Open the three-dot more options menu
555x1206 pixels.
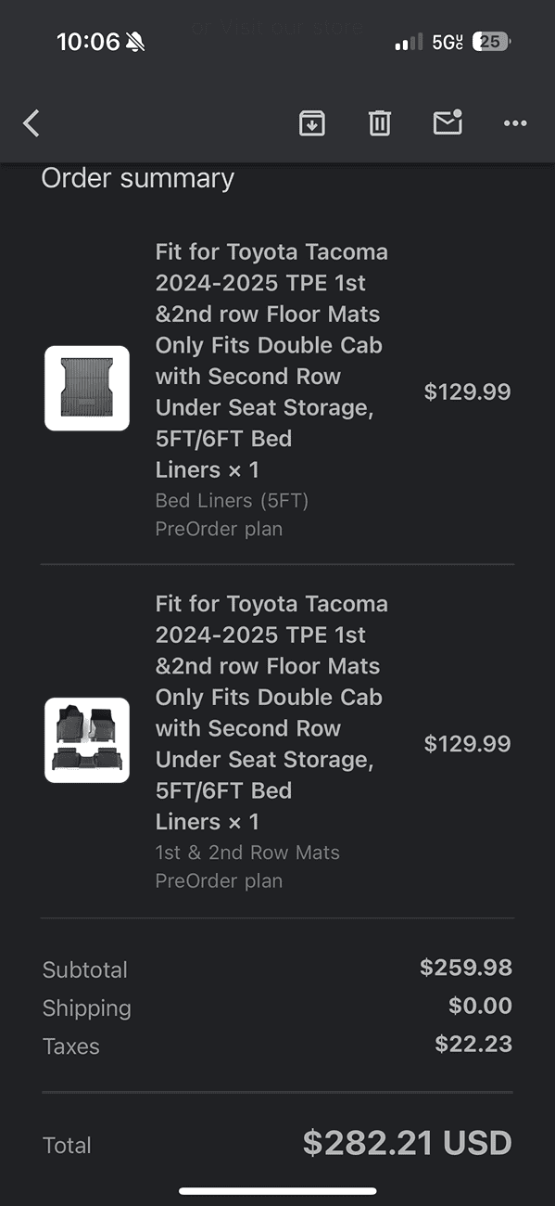(515, 123)
